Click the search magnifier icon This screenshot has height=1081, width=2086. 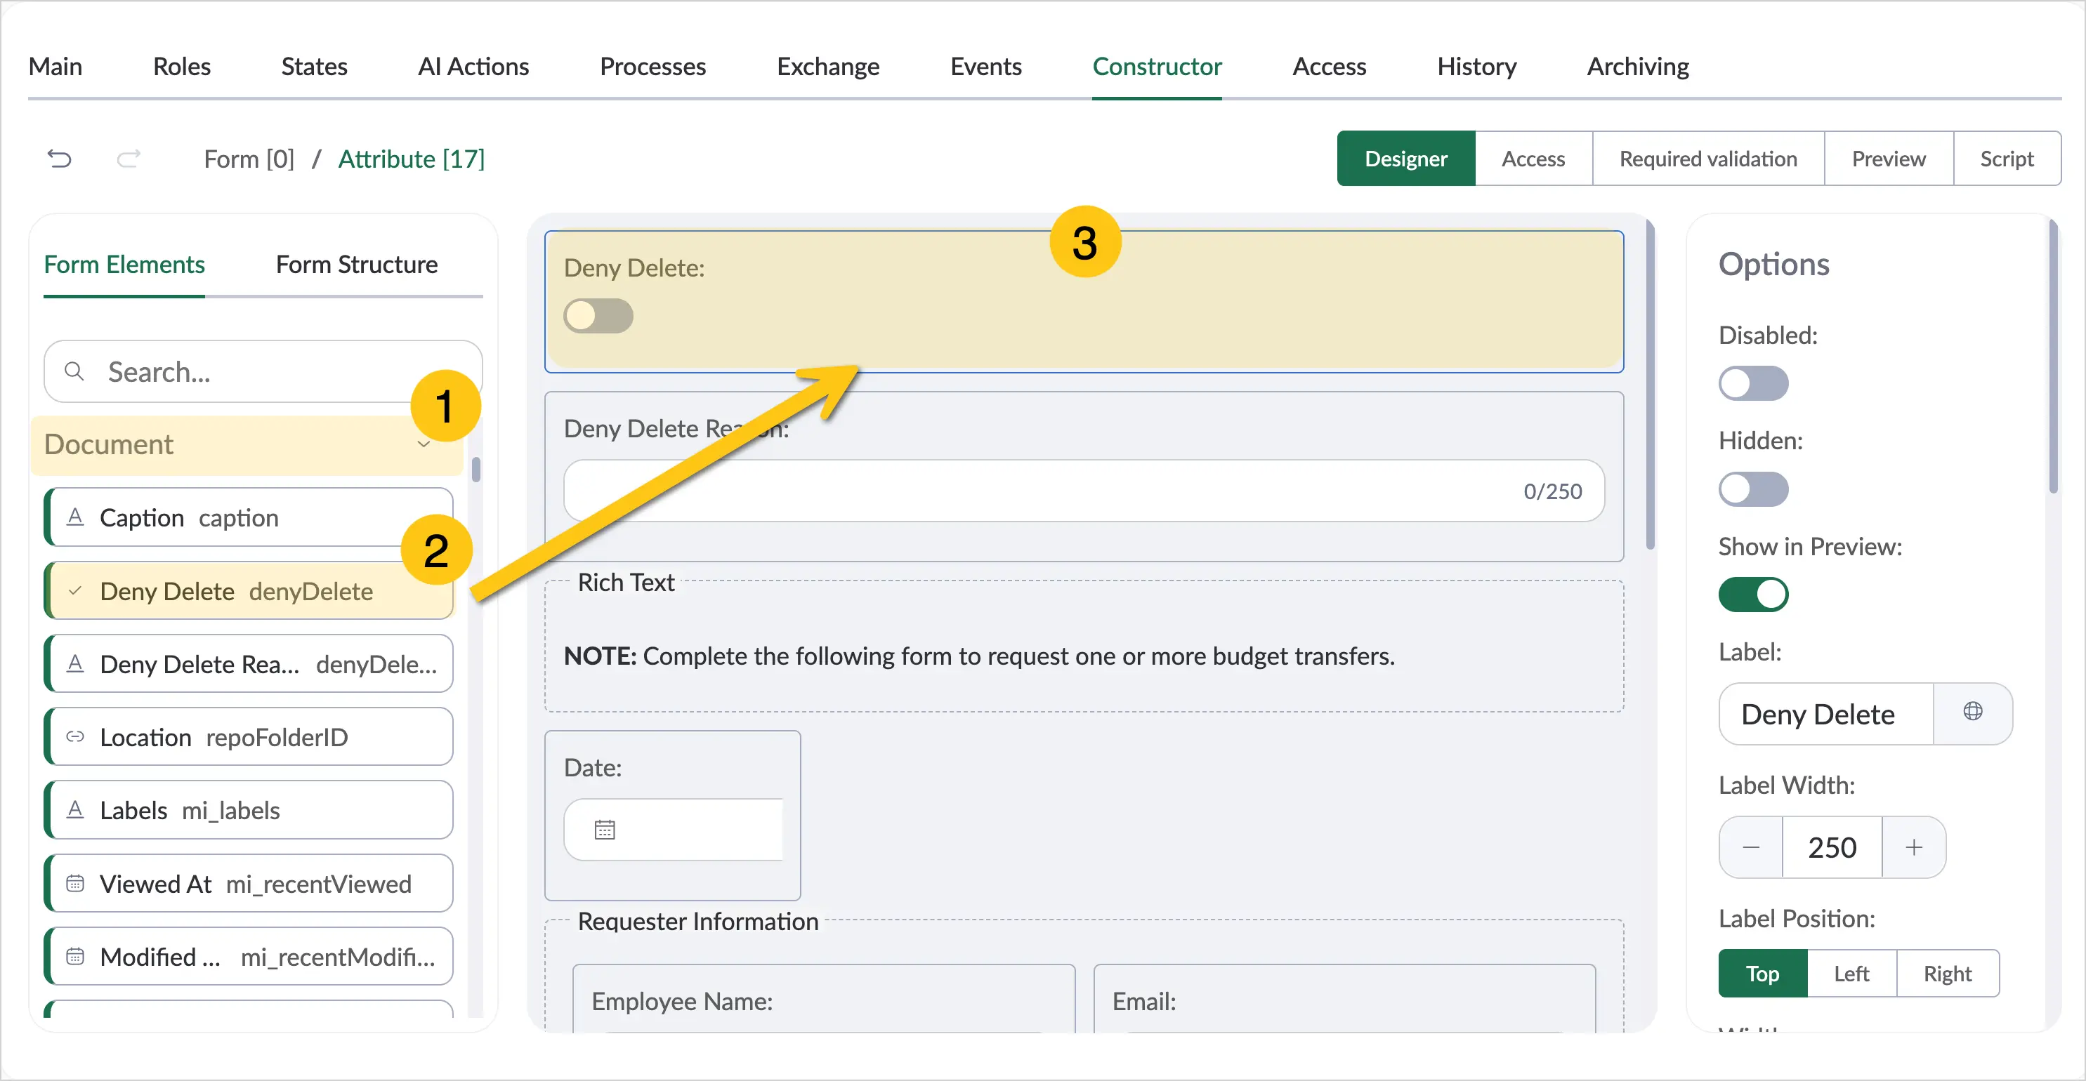(x=74, y=371)
